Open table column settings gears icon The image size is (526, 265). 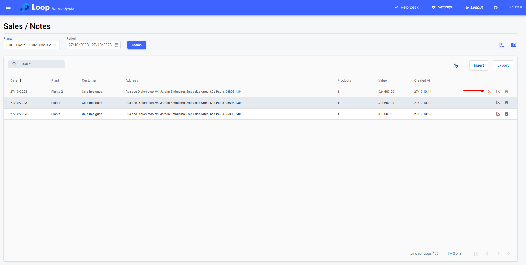tap(456, 66)
